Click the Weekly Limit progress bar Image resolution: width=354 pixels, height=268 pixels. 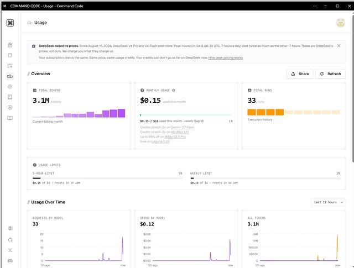(x=265, y=178)
